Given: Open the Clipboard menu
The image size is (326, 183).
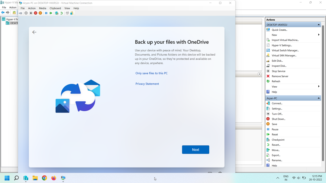Looking at the screenshot, I should pos(55,8).
